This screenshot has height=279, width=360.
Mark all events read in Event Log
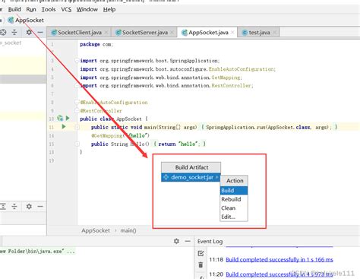coord(201,253)
